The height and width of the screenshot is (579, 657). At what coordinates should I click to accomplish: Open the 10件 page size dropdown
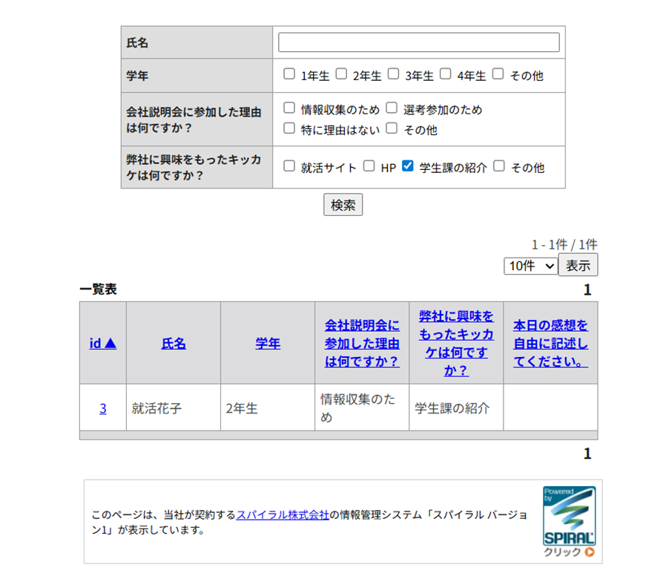pos(530,266)
